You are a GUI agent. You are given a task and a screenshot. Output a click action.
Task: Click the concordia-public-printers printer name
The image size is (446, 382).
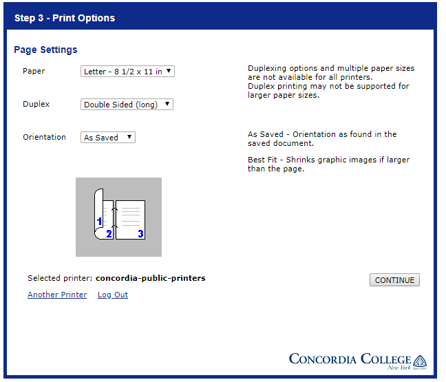tap(150, 278)
